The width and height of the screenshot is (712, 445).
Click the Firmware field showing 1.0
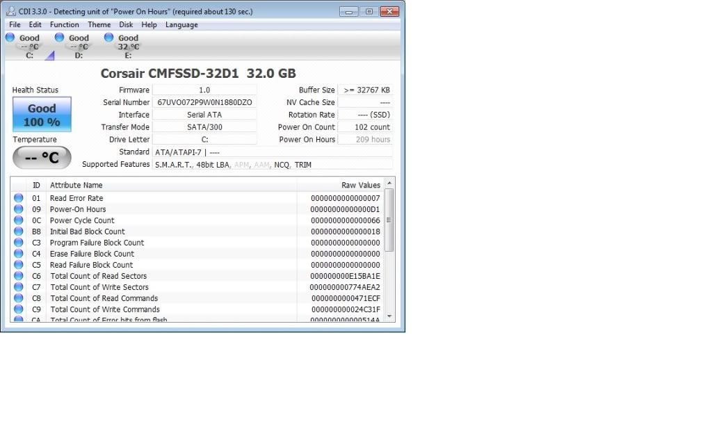(204, 90)
